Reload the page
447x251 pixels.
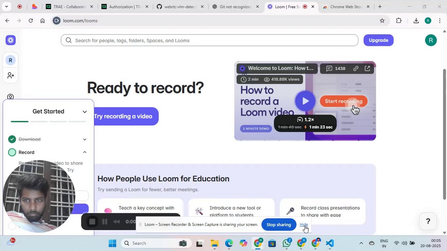click(x=31, y=21)
